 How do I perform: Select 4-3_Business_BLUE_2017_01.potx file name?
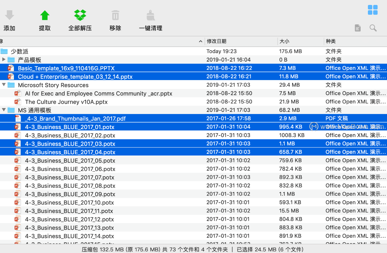[x=69, y=127]
